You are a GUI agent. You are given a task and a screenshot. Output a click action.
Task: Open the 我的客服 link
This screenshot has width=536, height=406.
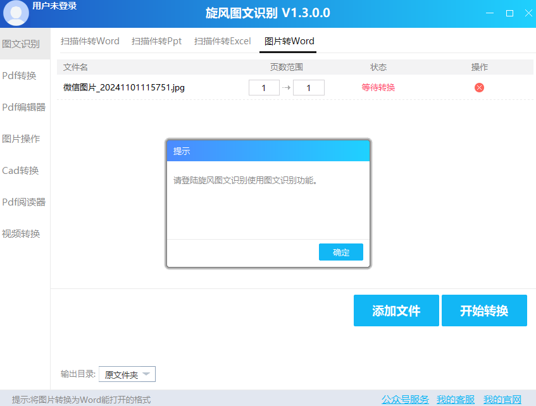456,400
